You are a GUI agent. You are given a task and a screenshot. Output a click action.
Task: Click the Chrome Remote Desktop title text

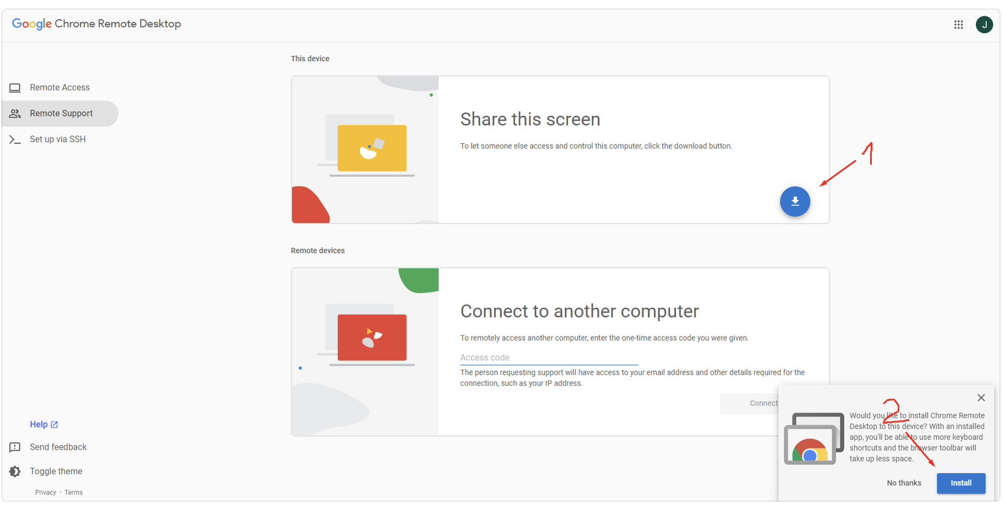pyautogui.click(x=118, y=24)
